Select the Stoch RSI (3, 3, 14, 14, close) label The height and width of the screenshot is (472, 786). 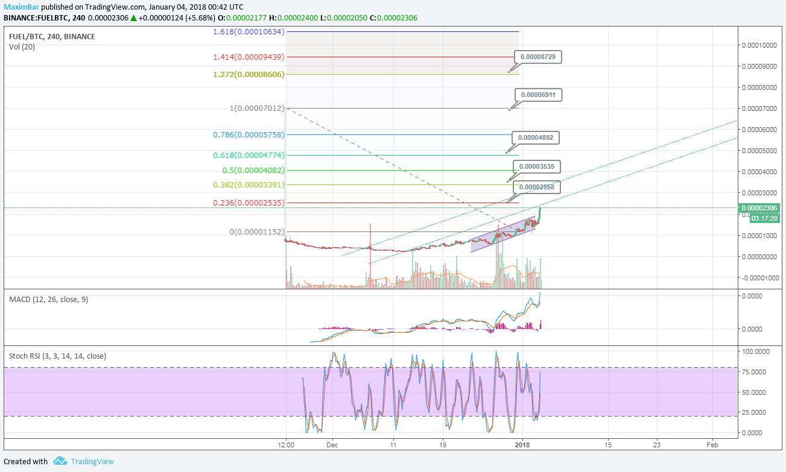click(57, 356)
